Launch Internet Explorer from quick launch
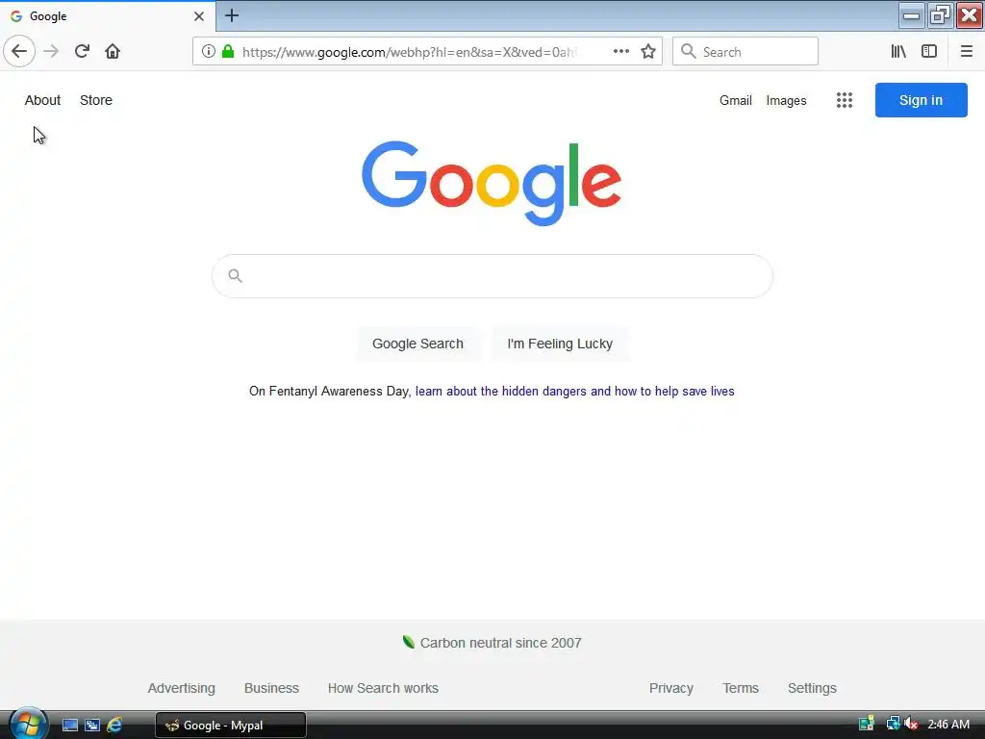Image resolution: width=985 pixels, height=739 pixels. pos(114,726)
